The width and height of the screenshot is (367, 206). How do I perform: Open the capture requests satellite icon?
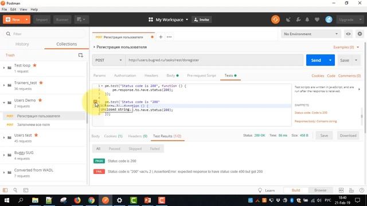coord(288,19)
